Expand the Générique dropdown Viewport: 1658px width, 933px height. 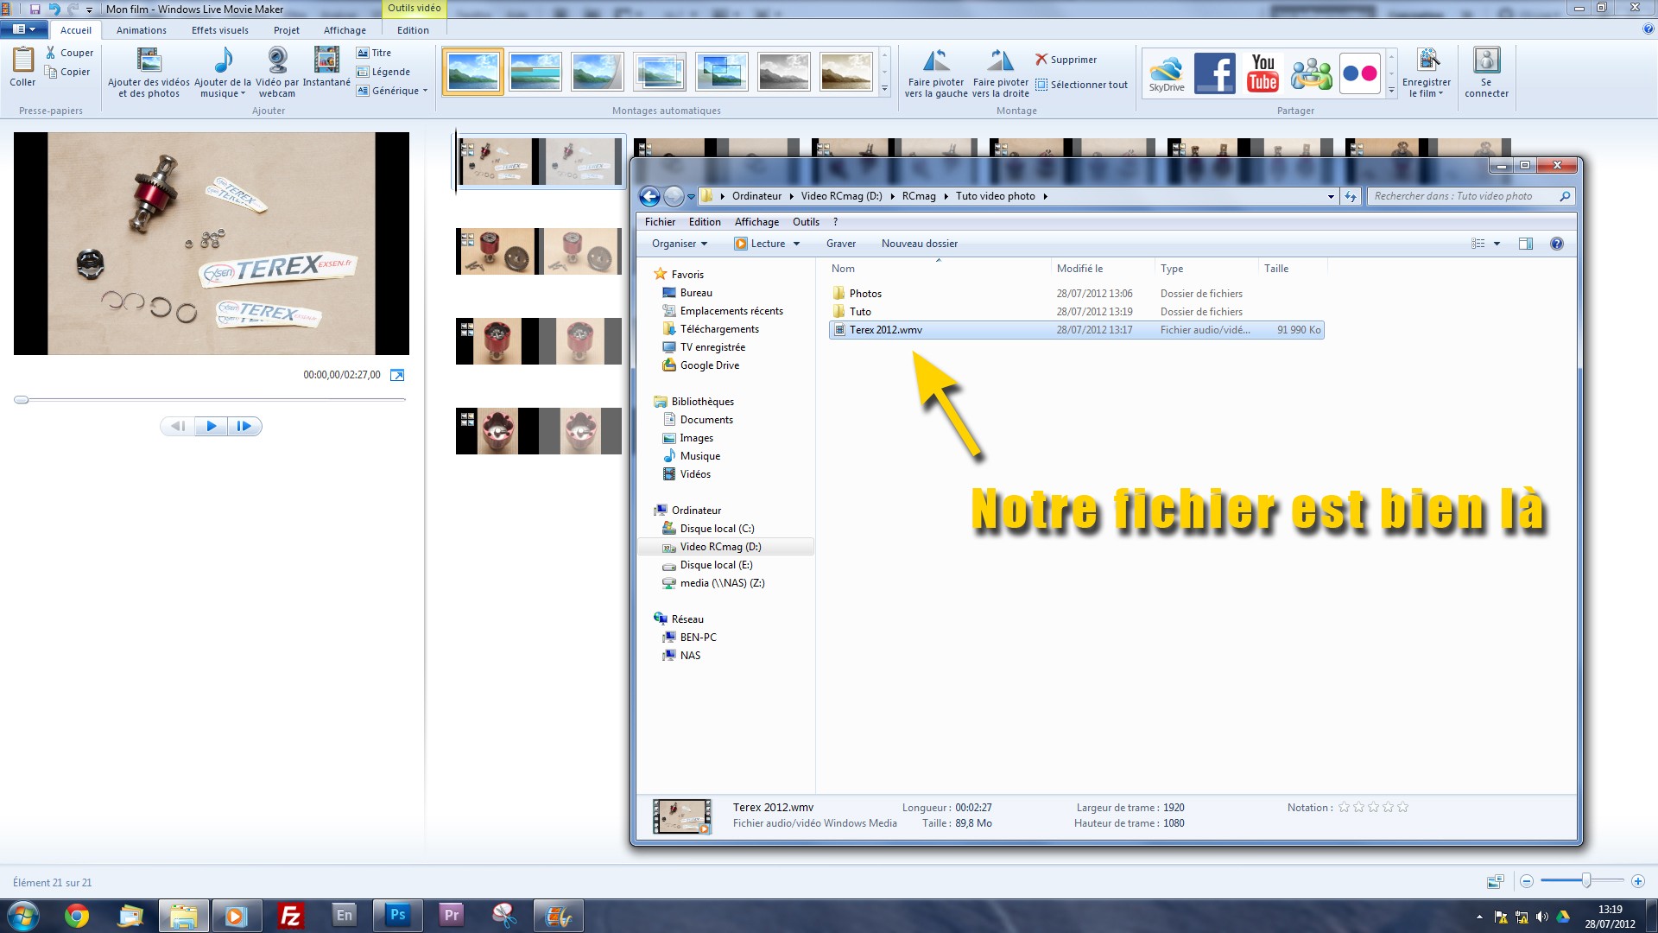pos(426,91)
